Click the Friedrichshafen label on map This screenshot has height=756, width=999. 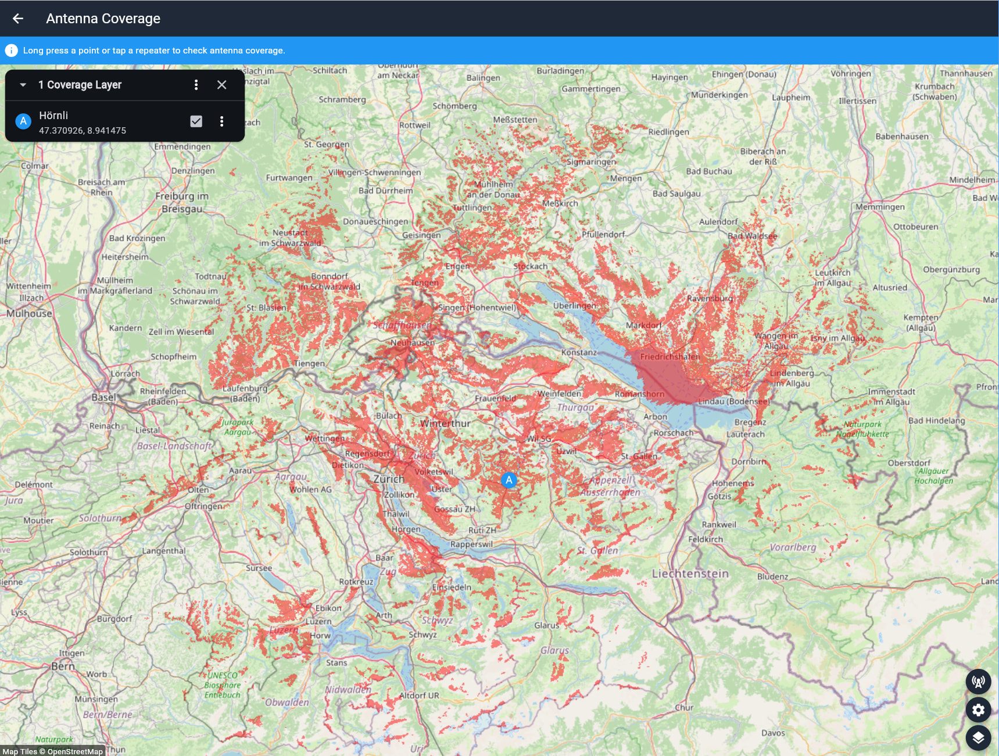pos(669,357)
